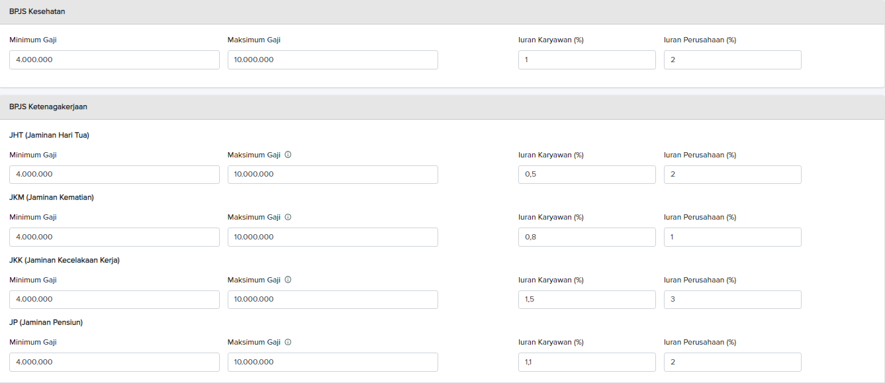
Task: Click info icon beside JP Maksimum Gaji
Action: (288, 342)
